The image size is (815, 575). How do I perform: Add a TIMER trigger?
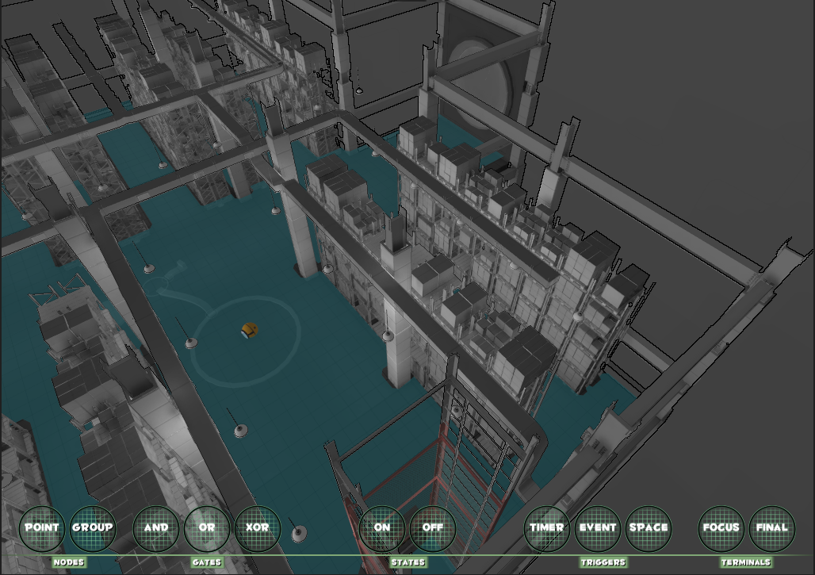click(547, 527)
